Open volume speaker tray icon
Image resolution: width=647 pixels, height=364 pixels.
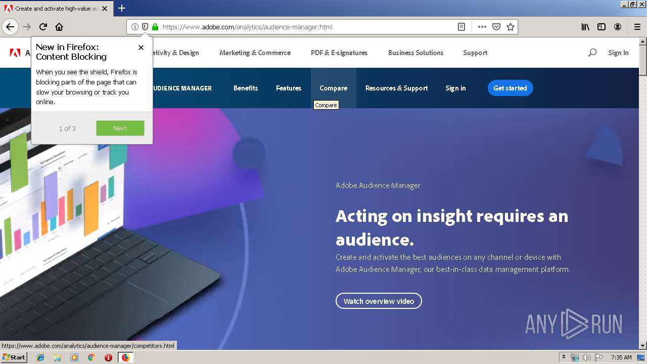coord(587,357)
